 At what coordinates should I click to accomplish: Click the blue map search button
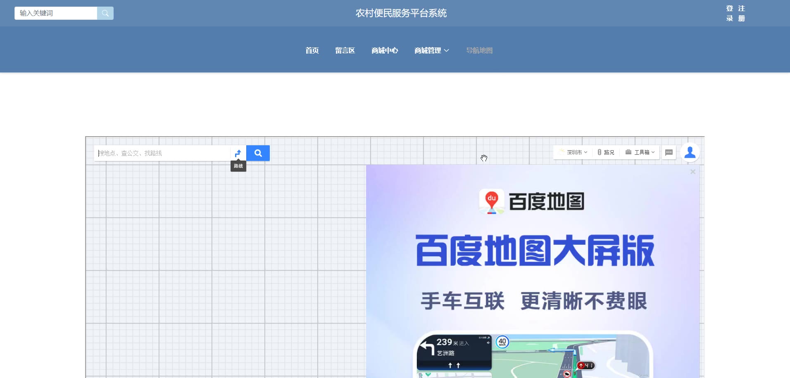(258, 153)
